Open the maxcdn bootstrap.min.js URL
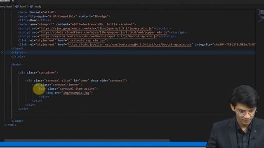 point(99,37)
